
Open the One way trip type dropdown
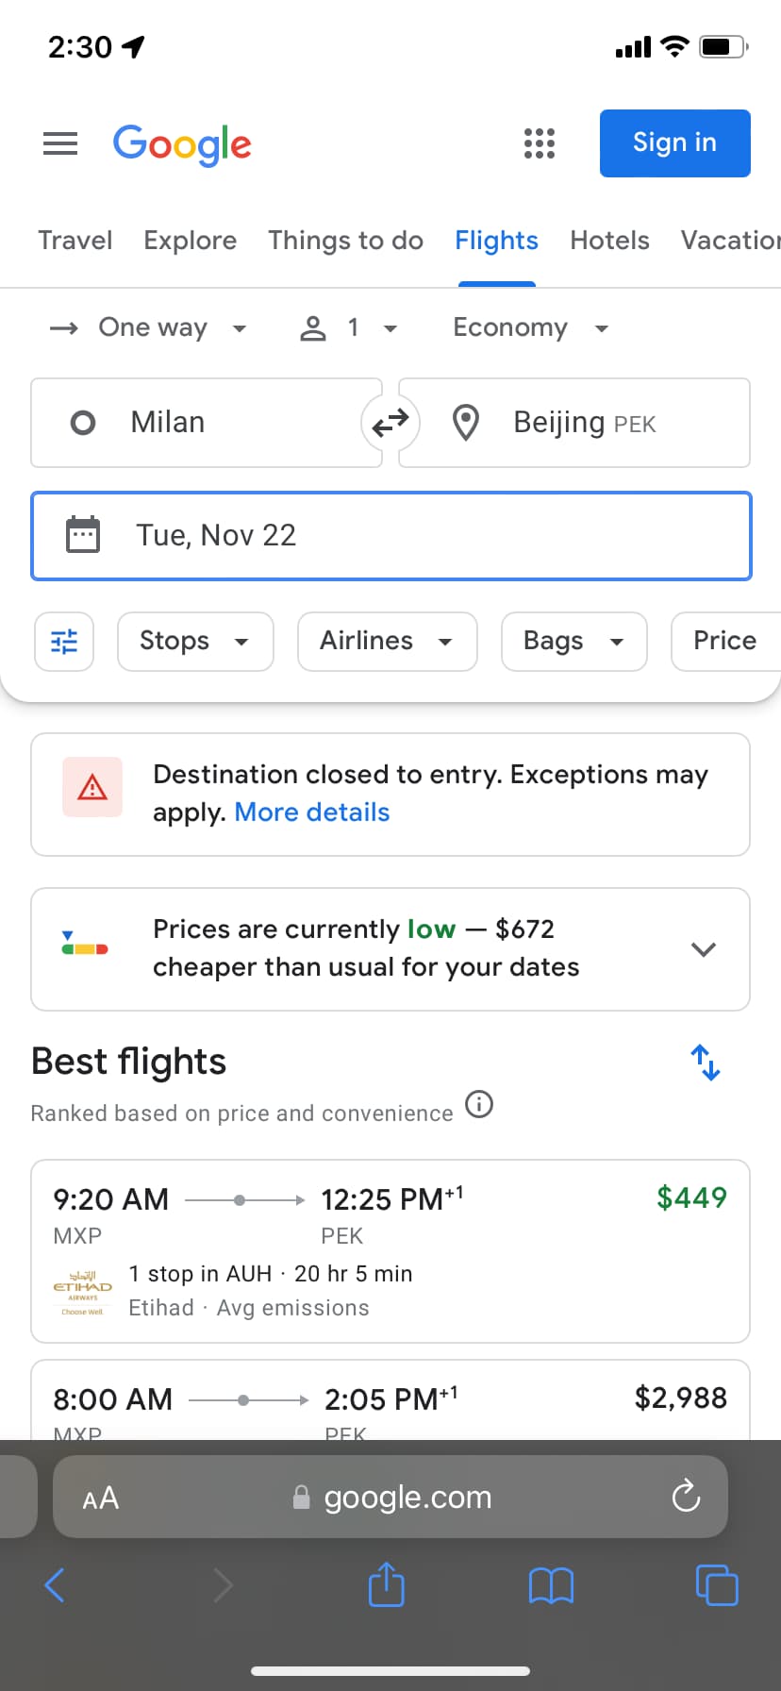click(x=151, y=327)
